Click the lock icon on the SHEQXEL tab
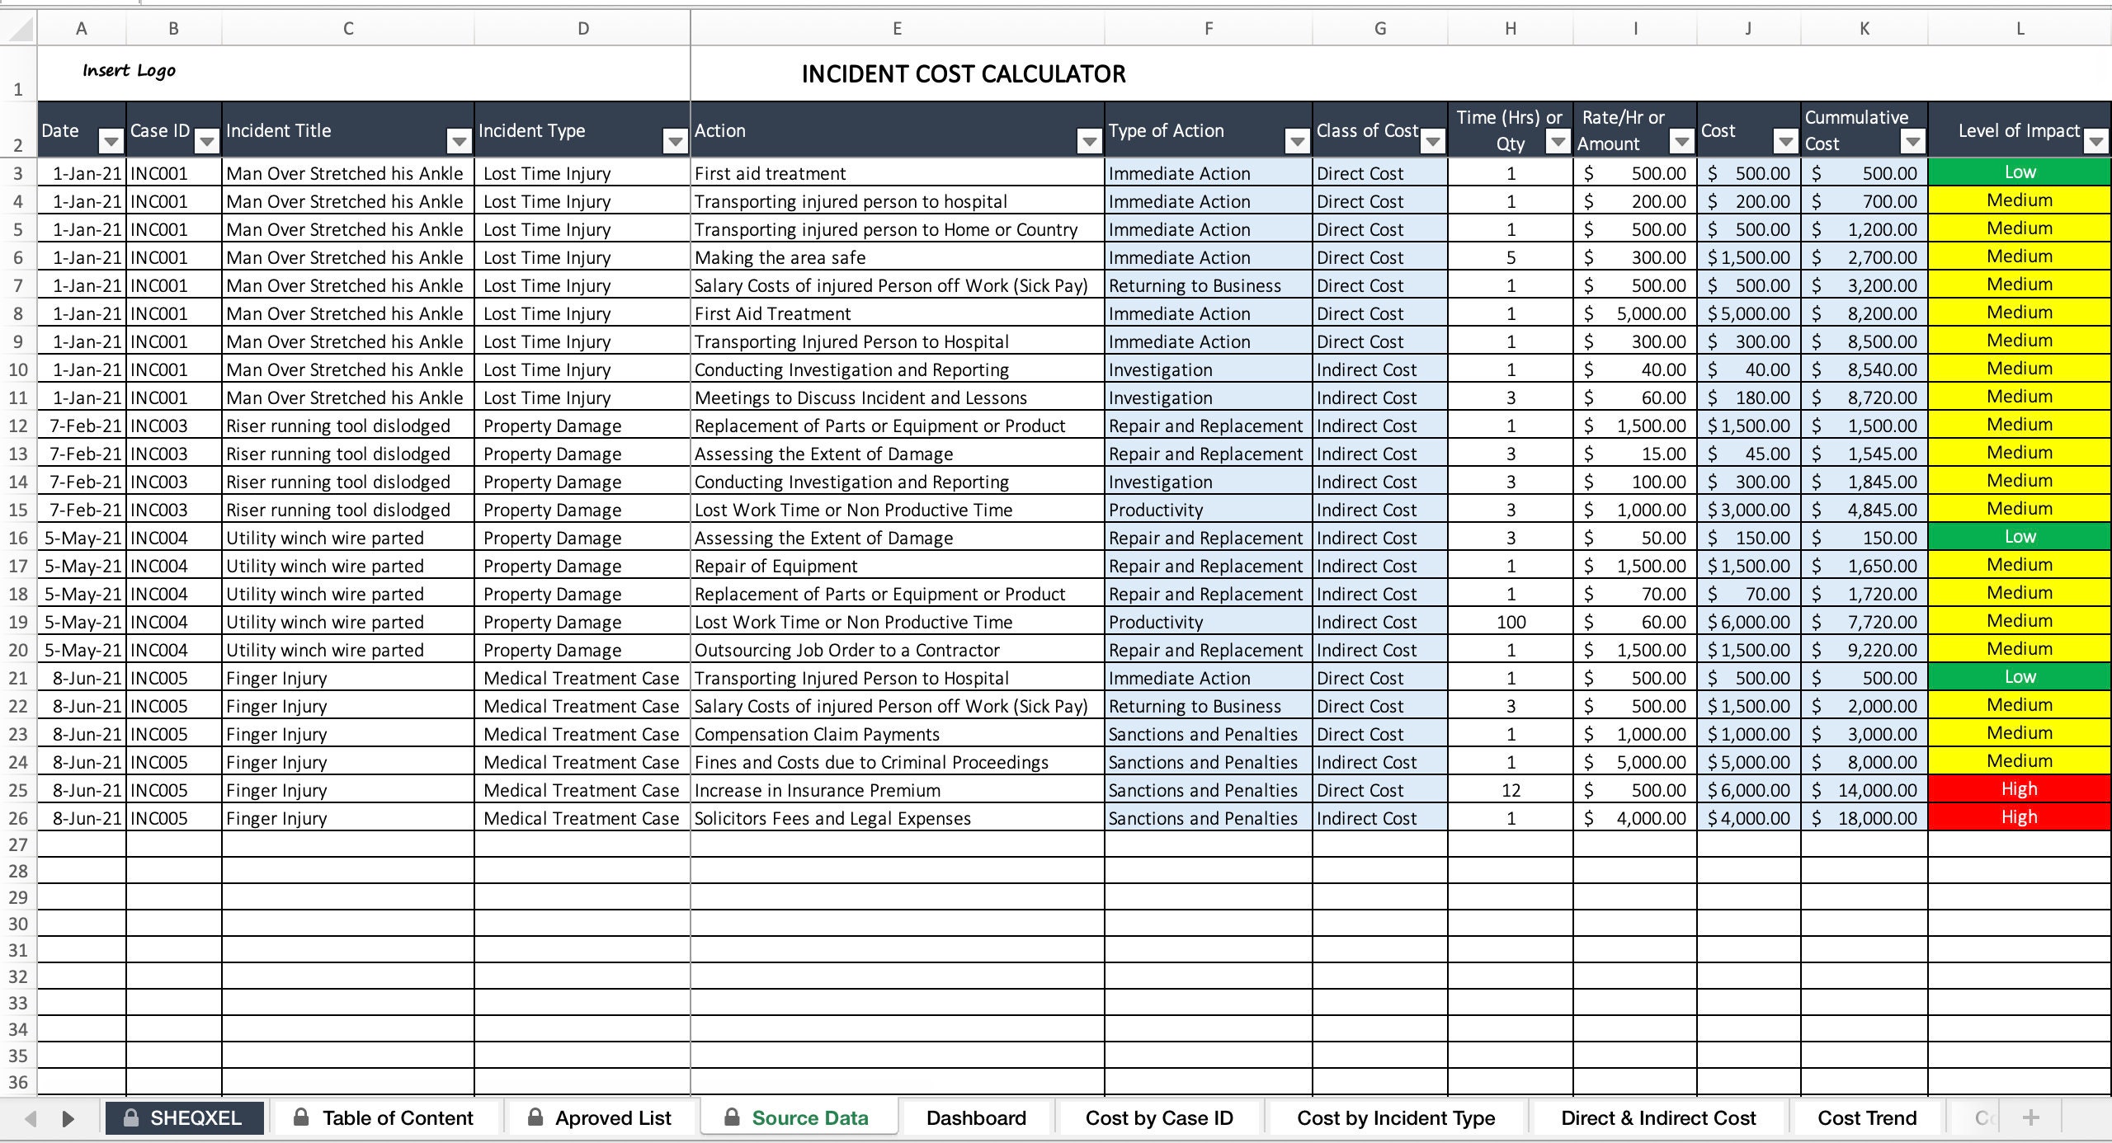Image resolution: width=2112 pixels, height=1143 pixels. click(x=130, y=1118)
